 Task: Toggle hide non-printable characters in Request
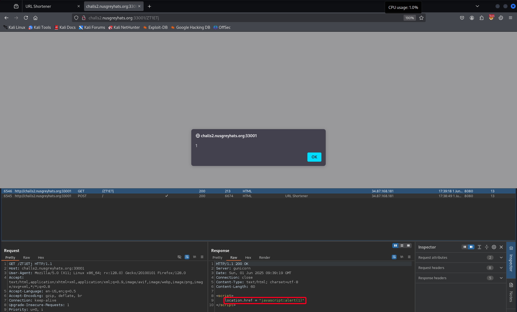179,257
